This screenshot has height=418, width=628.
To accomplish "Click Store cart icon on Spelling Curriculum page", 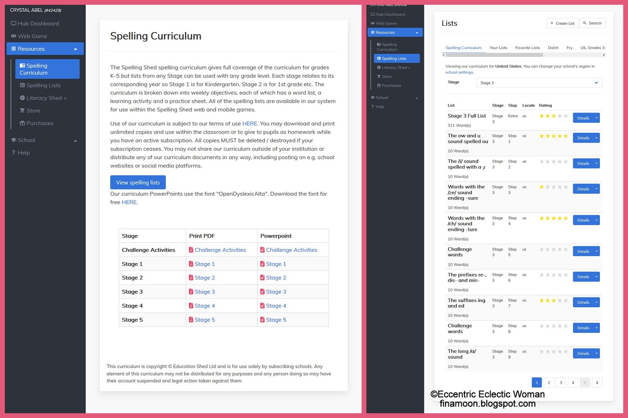I will coord(22,111).
